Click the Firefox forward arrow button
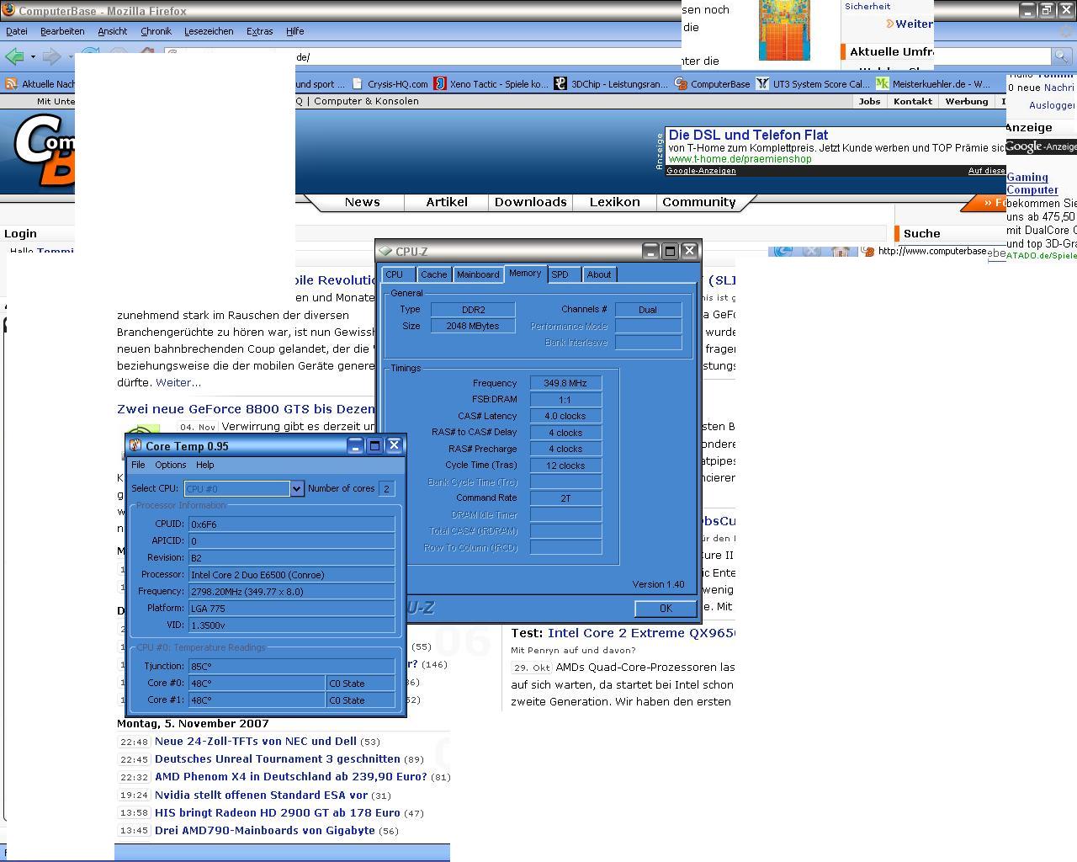The height and width of the screenshot is (862, 1077). point(51,56)
